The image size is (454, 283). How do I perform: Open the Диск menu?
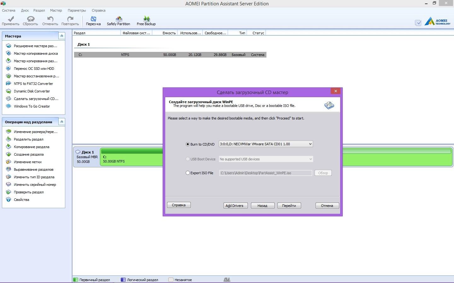[25, 10]
